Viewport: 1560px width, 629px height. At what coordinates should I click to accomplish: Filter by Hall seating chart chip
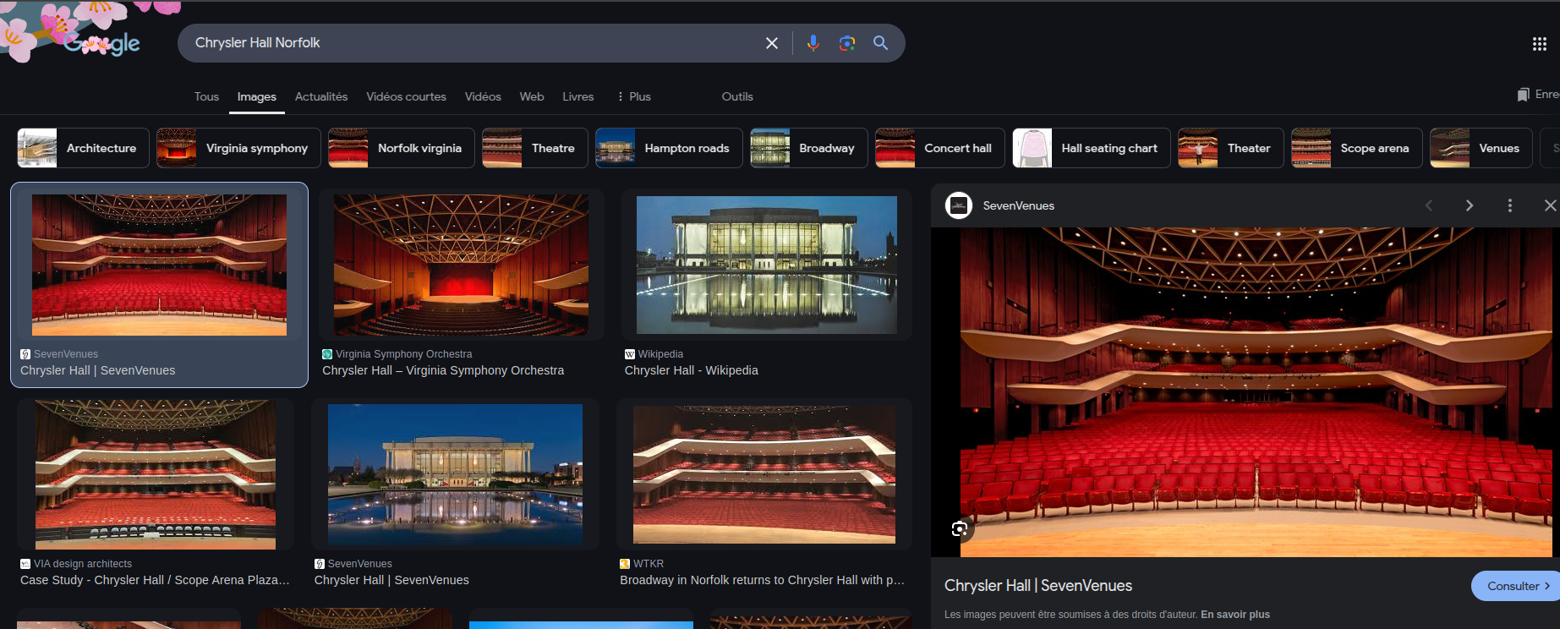coord(1092,148)
